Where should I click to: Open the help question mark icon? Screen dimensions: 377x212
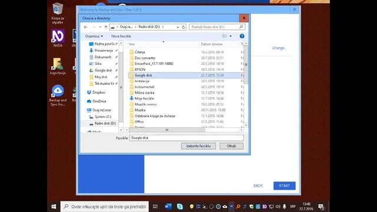tap(242, 36)
